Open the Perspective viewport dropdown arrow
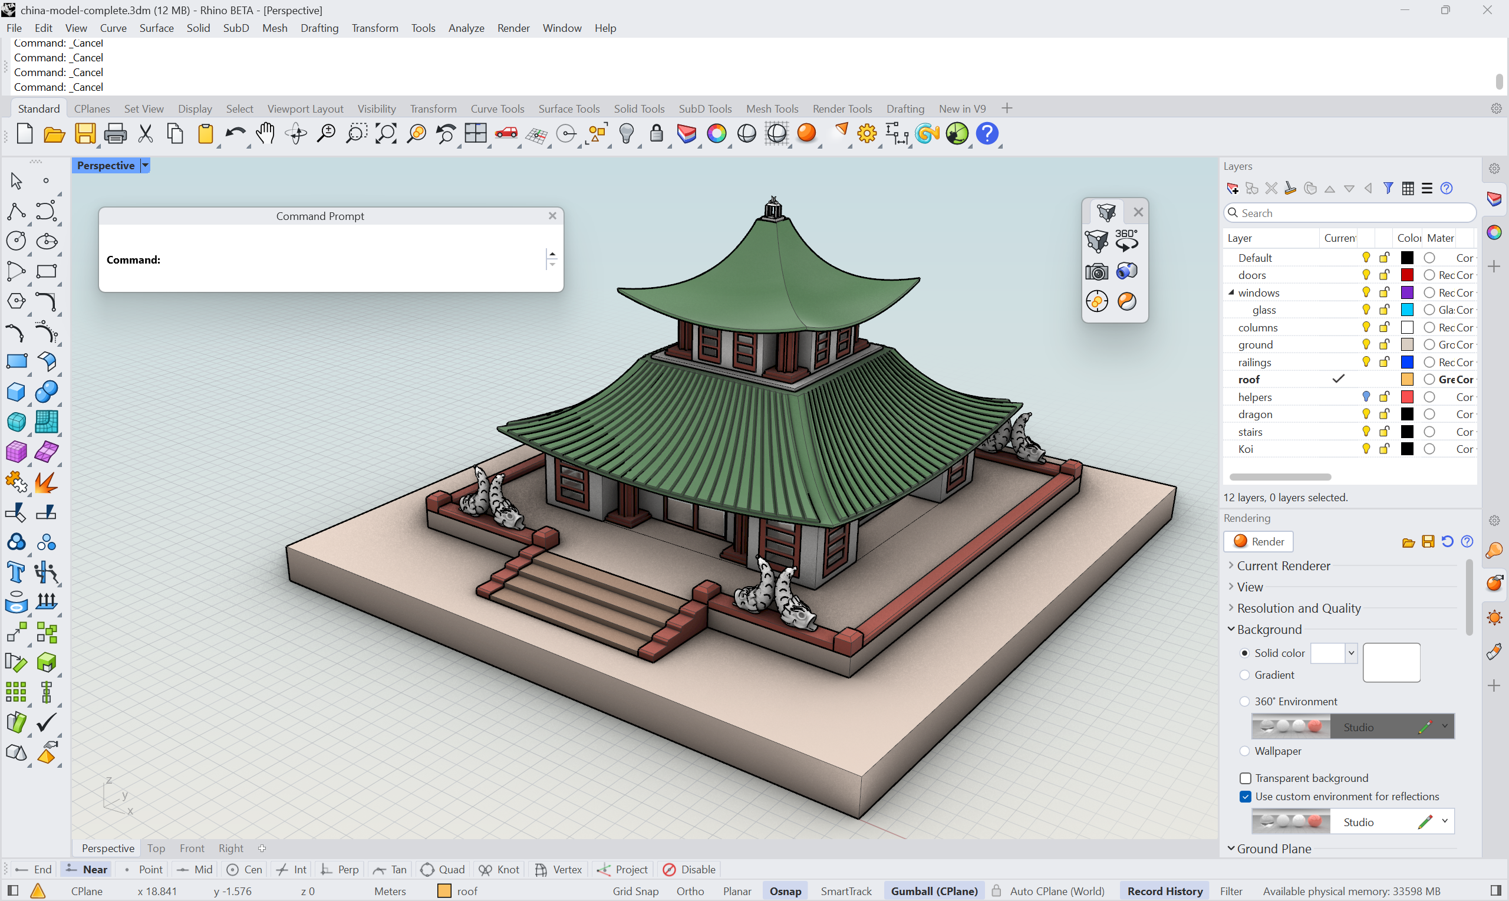 pyautogui.click(x=145, y=166)
